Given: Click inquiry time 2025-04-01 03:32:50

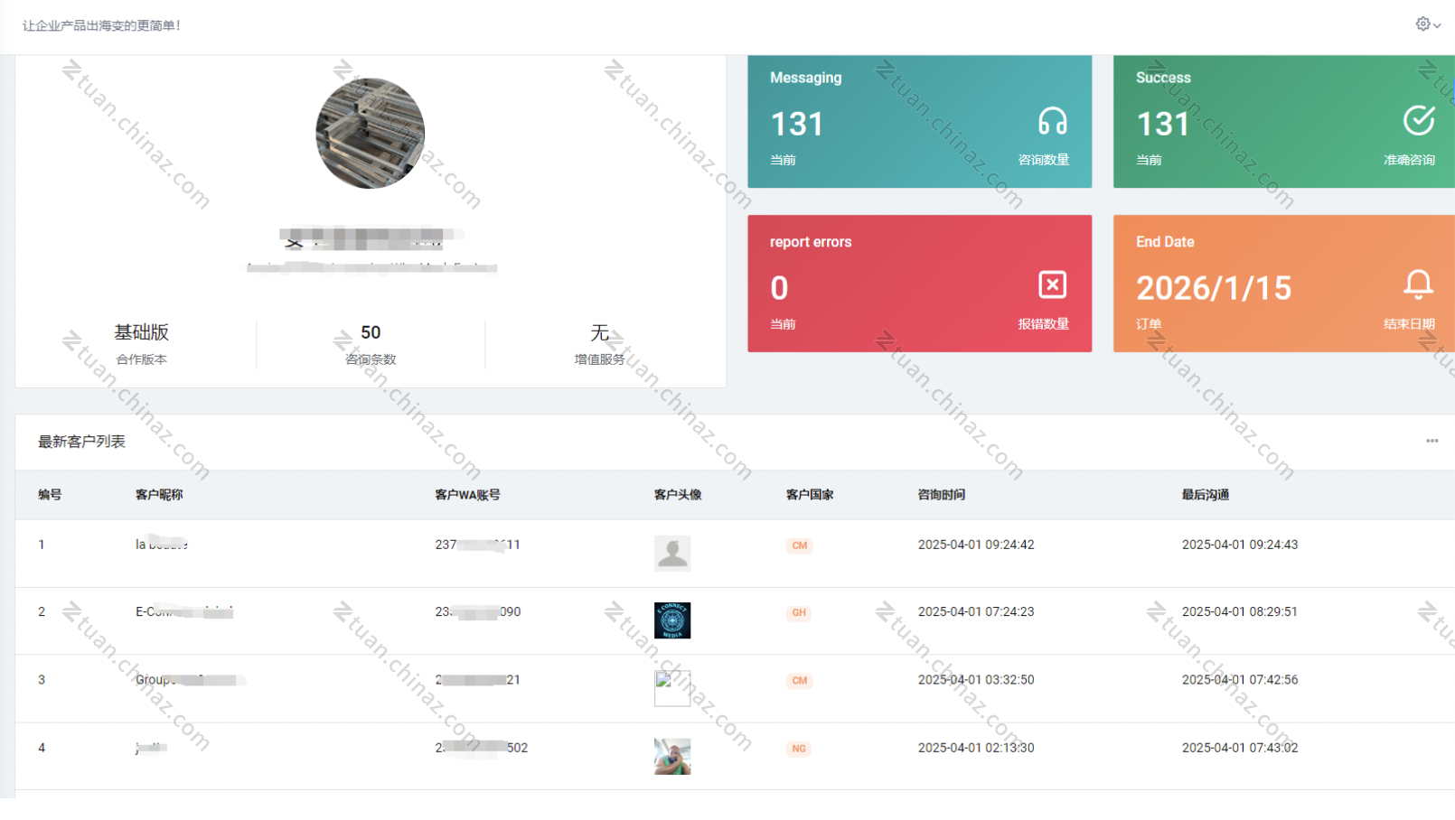Looking at the screenshot, I should [x=976, y=680].
